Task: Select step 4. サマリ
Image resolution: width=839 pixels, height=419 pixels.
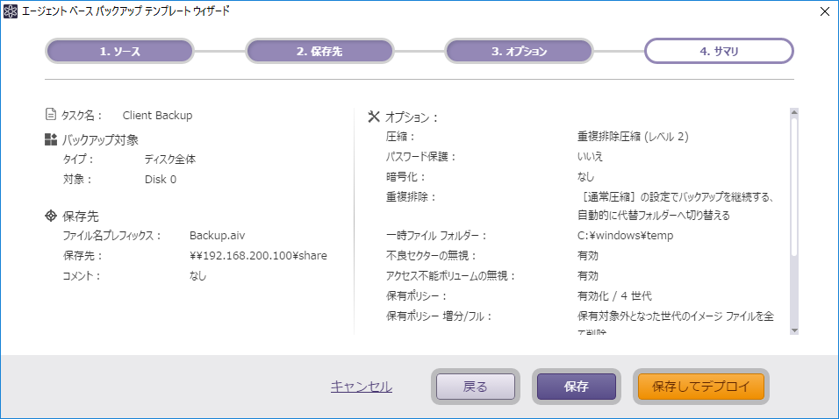Action: click(x=719, y=51)
